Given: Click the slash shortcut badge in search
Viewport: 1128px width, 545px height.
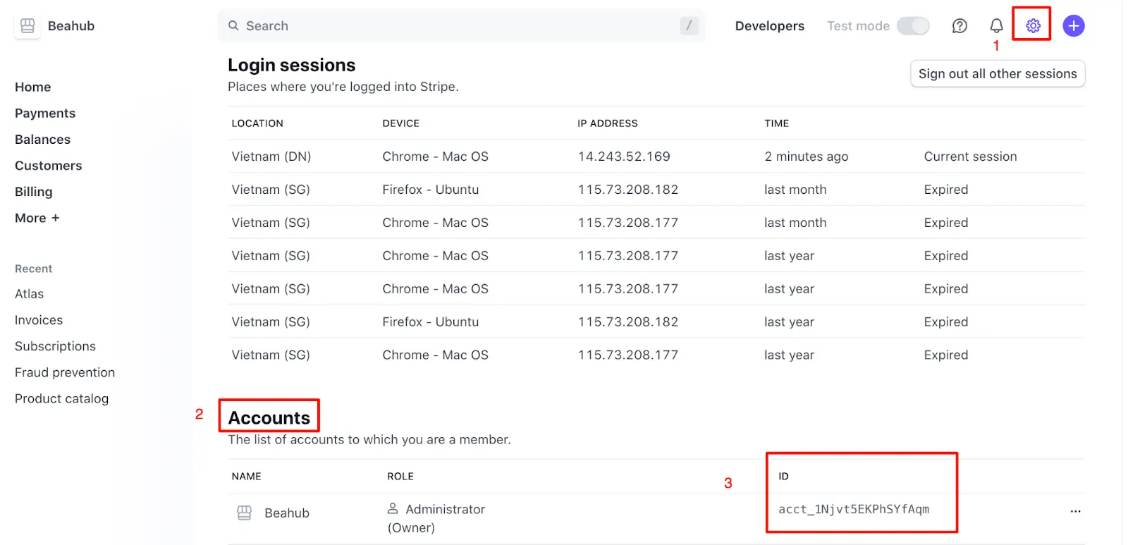Looking at the screenshot, I should point(689,26).
